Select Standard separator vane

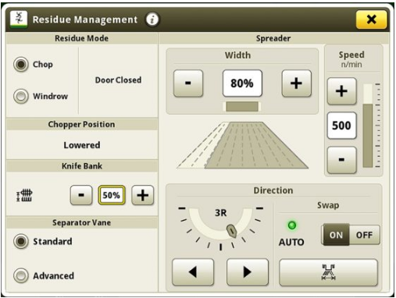pyautogui.click(x=21, y=241)
